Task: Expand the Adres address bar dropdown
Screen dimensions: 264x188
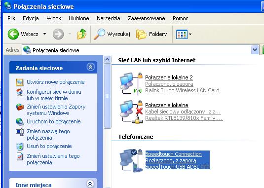Action: pos(255,50)
